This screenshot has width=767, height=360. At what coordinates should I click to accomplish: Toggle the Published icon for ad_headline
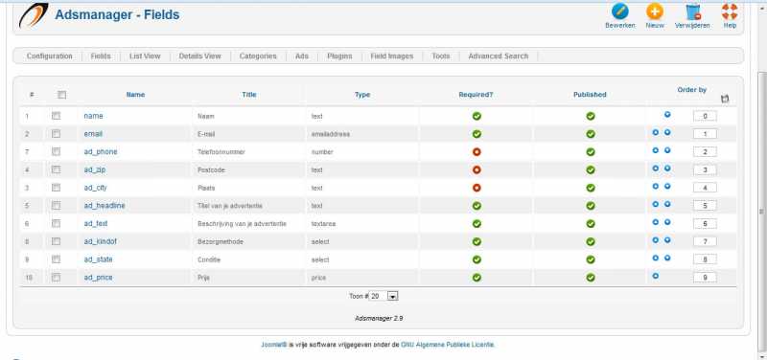point(591,206)
